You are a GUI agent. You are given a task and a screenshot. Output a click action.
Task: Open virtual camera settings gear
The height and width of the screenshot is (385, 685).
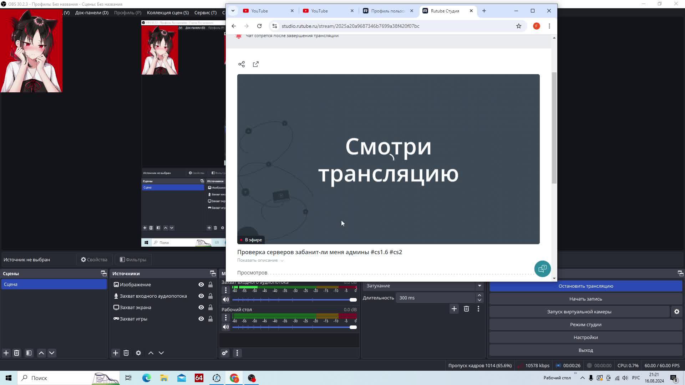pos(677,312)
